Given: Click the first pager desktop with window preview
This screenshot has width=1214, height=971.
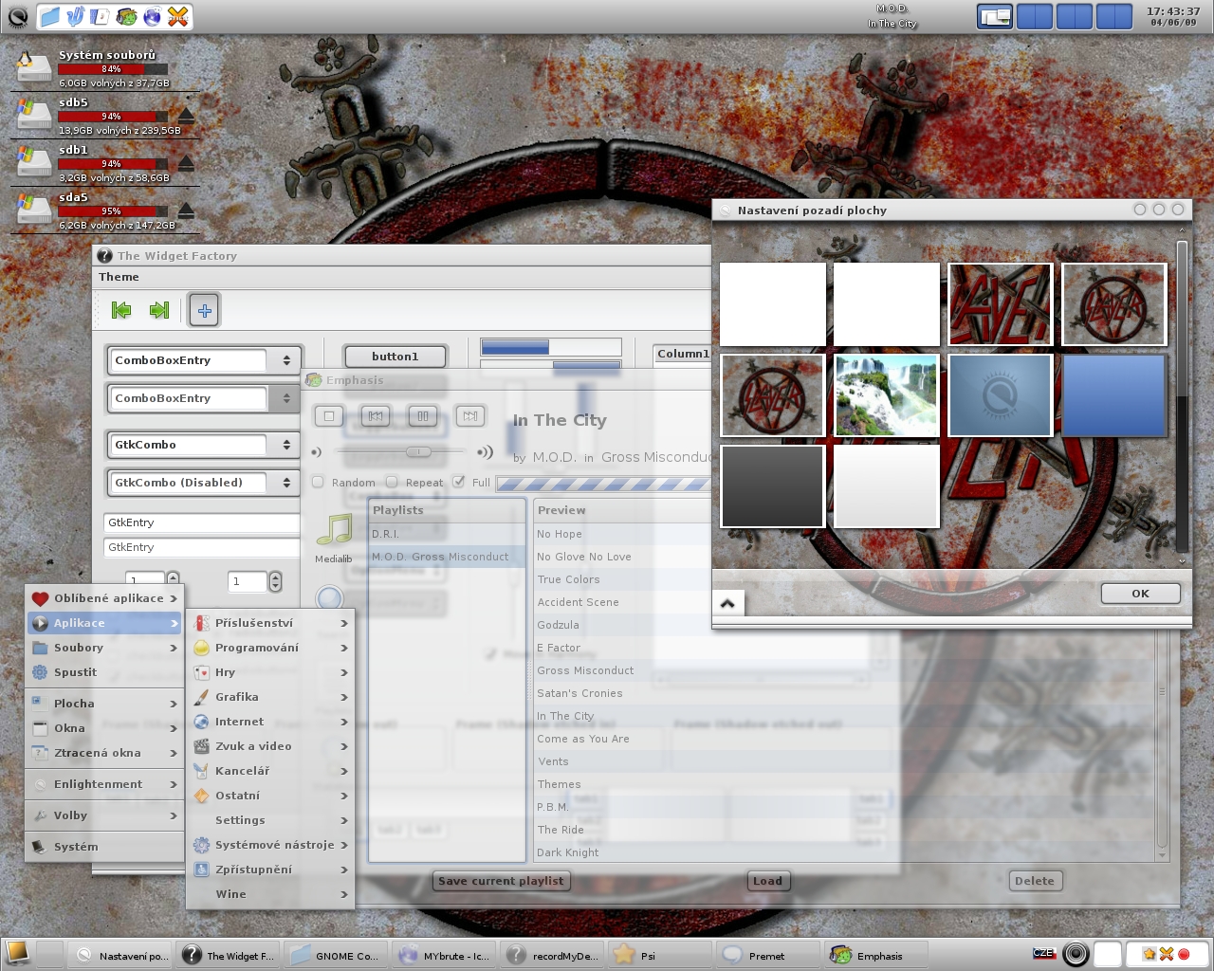Looking at the screenshot, I should [995, 16].
